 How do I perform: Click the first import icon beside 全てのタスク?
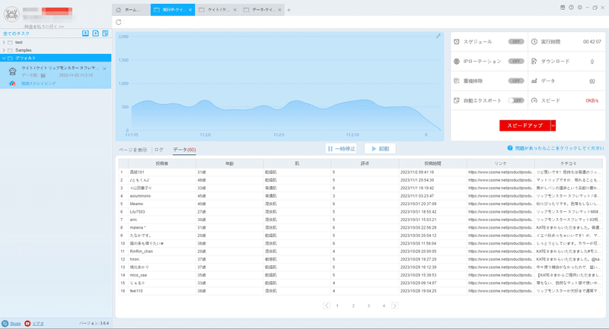(85, 33)
